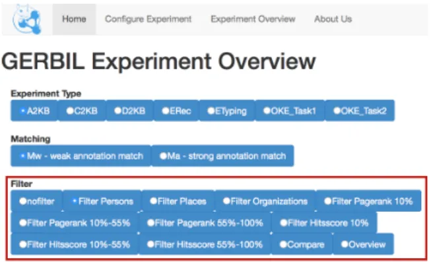The height and width of the screenshot is (262, 433).
Task: Select Mw weak annotation match
Action: (x=81, y=156)
